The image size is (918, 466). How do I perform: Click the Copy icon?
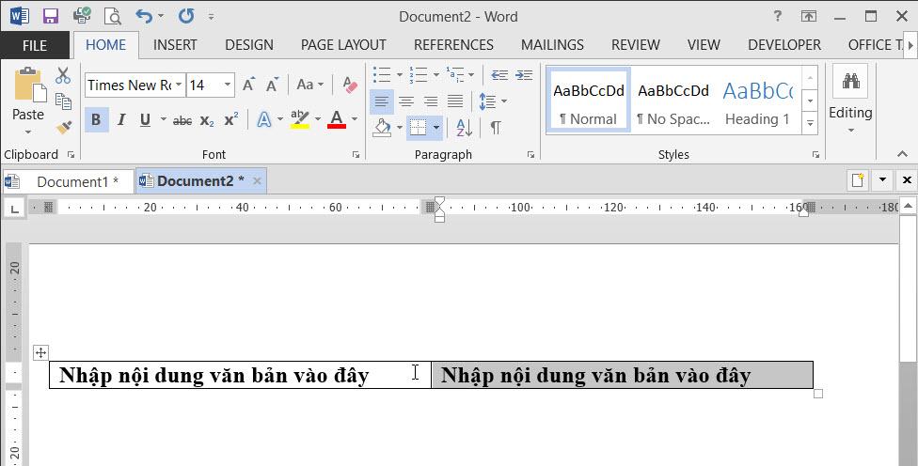63,101
